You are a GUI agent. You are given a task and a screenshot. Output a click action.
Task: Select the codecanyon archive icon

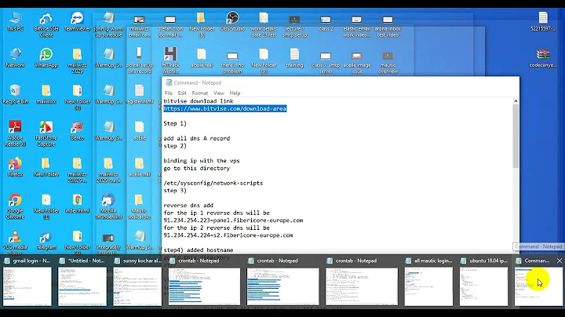click(543, 58)
